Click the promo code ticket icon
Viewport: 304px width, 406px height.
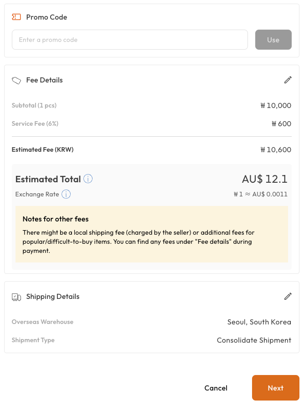tap(16, 17)
